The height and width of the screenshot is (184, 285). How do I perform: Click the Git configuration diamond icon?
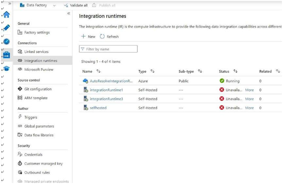pos(20,89)
